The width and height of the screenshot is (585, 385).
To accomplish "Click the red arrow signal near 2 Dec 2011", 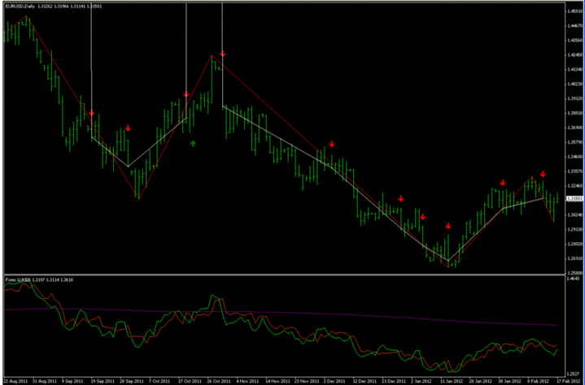I will click(x=332, y=144).
